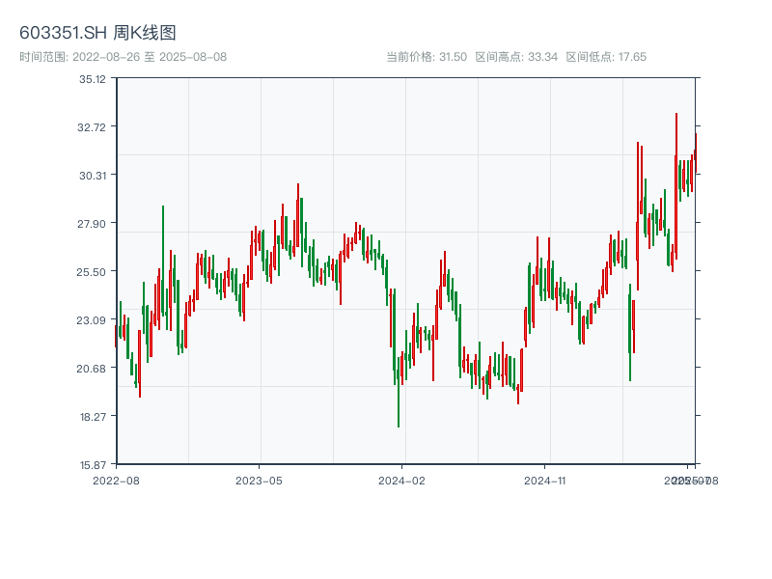Click the y-axis value 25.50
This screenshot has height=579, width=772.
92,272
